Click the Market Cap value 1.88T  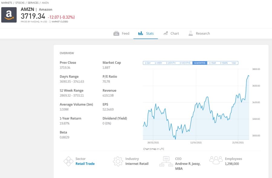pyautogui.click(x=106, y=68)
